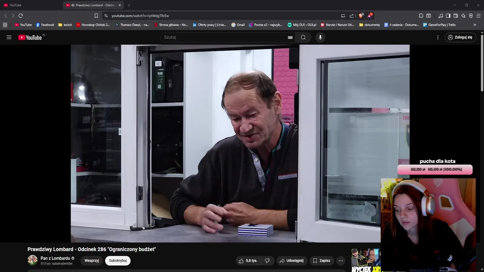The image size is (484, 272).
Task: Start voice search with microphone icon
Action: pyautogui.click(x=320, y=37)
